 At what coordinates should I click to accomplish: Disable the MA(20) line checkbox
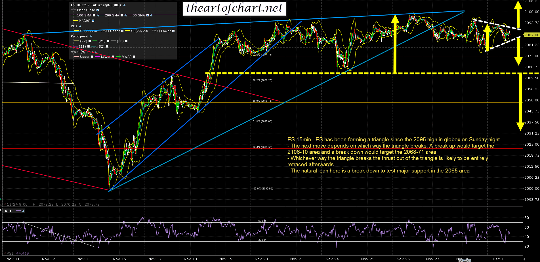pos(93,21)
